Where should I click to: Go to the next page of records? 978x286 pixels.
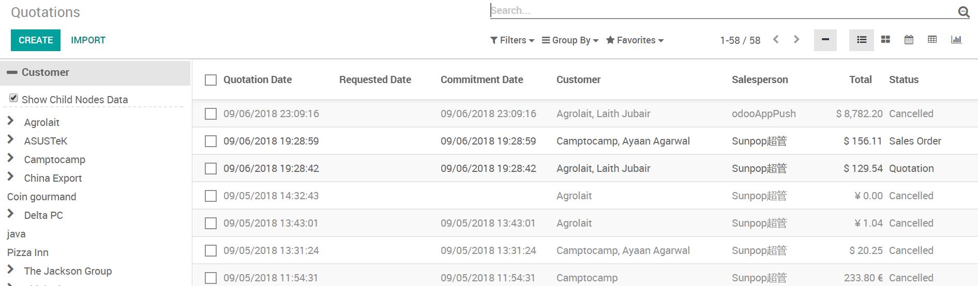click(x=796, y=40)
